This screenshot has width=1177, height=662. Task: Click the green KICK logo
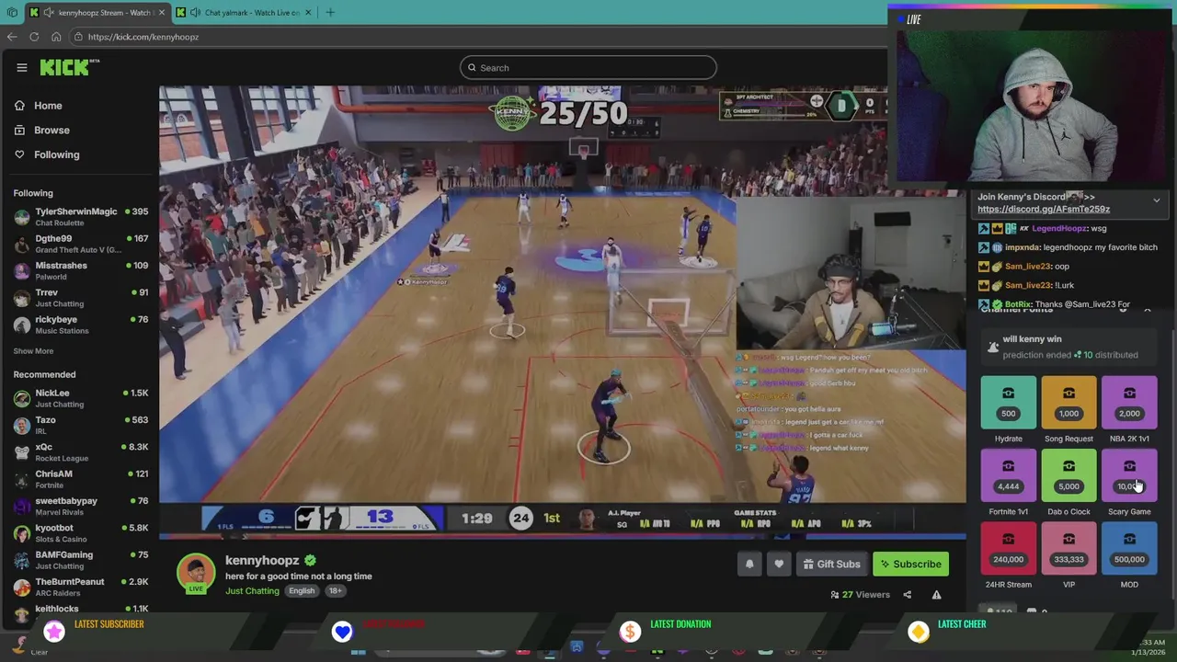68,67
